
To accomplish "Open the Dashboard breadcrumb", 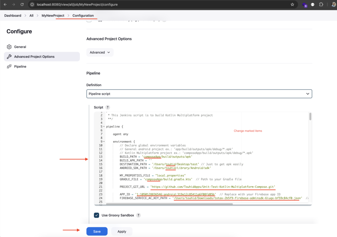I will click(x=13, y=15).
